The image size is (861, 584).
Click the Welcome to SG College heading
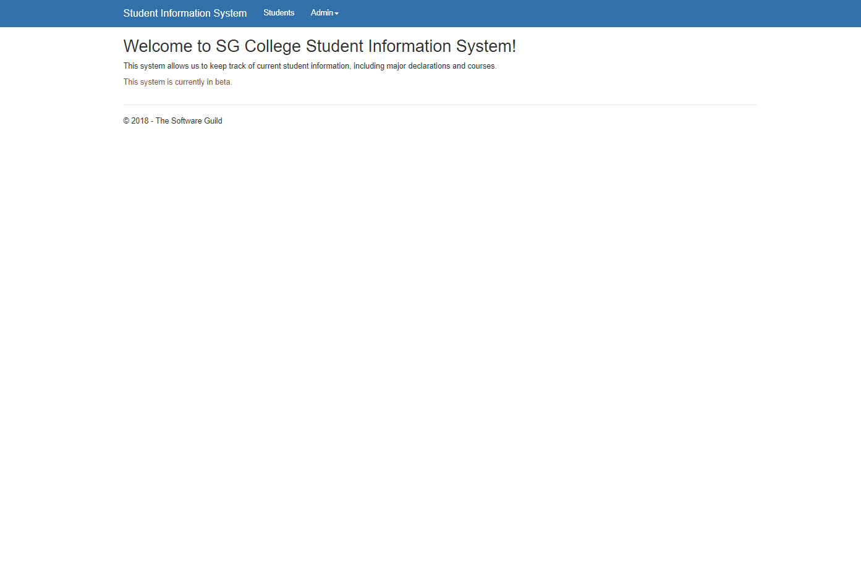click(320, 46)
